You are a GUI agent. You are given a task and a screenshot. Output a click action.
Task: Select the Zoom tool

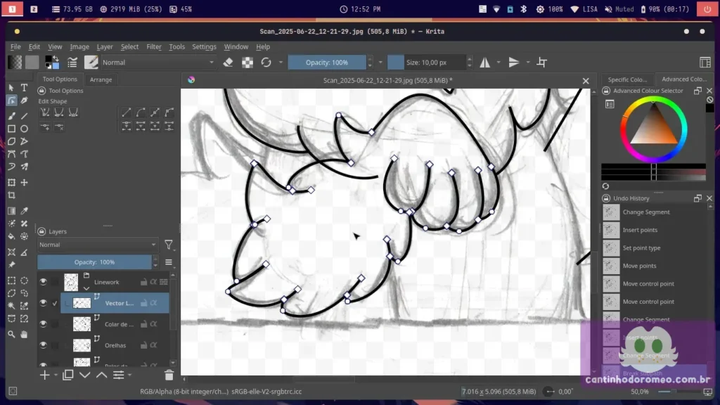pos(11,334)
